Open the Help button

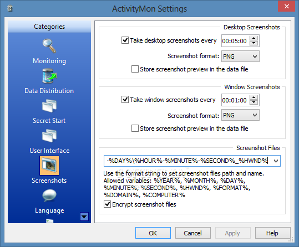pyautogui.click(x=272, y=233)
